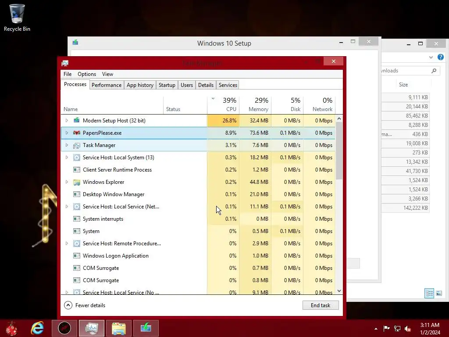Click the Task Manager title bar icon
The image size is (449, 337).
click(65, 63)
